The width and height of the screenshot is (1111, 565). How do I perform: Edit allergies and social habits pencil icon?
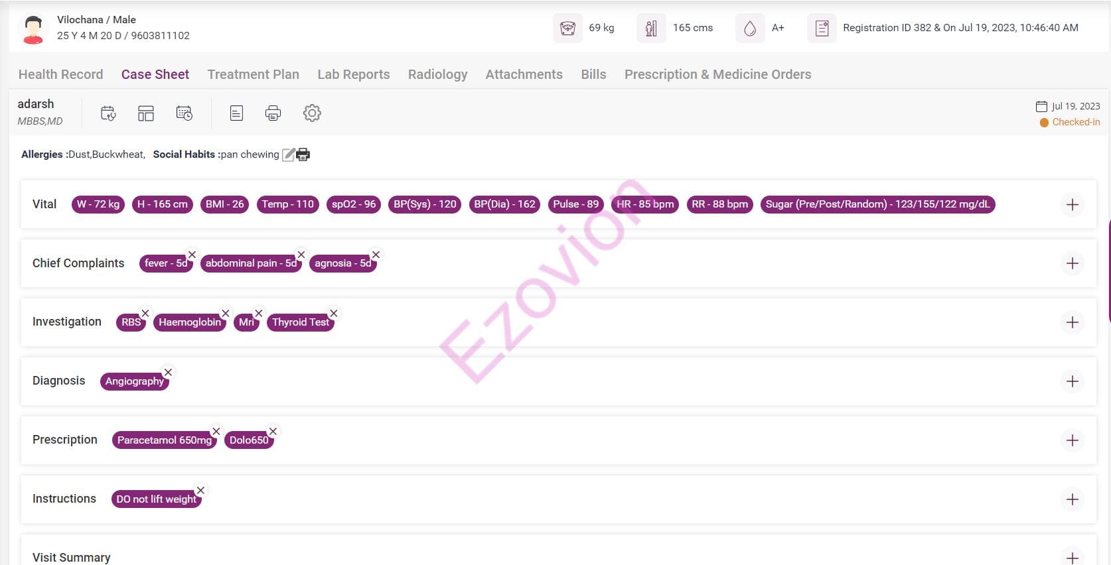coord(288,155)
